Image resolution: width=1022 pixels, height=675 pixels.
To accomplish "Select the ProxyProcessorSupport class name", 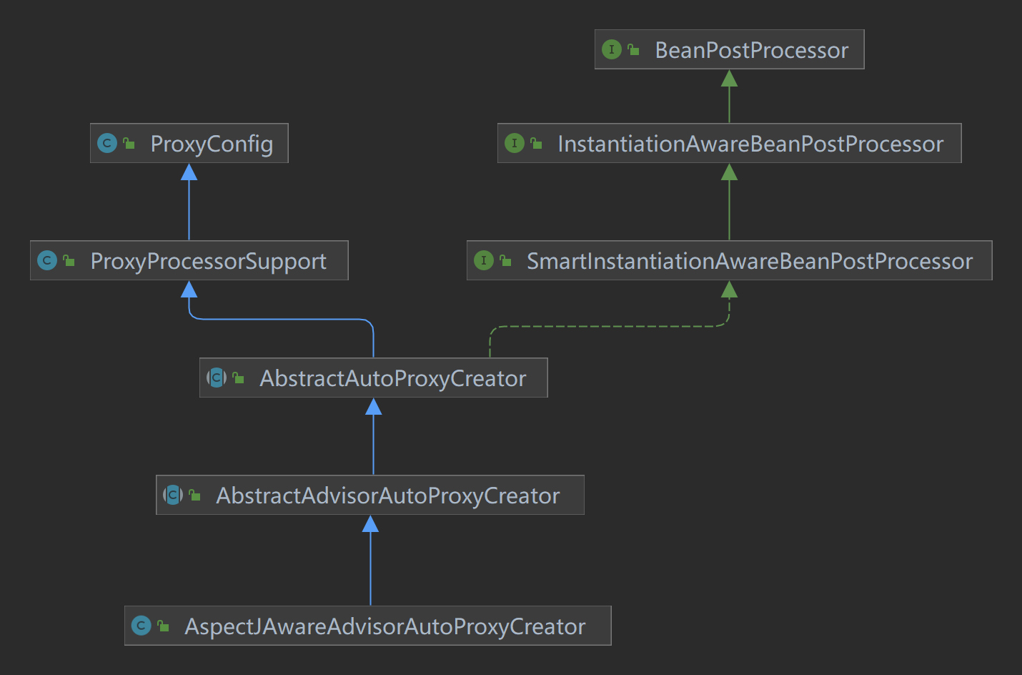I will coord(208,261).
